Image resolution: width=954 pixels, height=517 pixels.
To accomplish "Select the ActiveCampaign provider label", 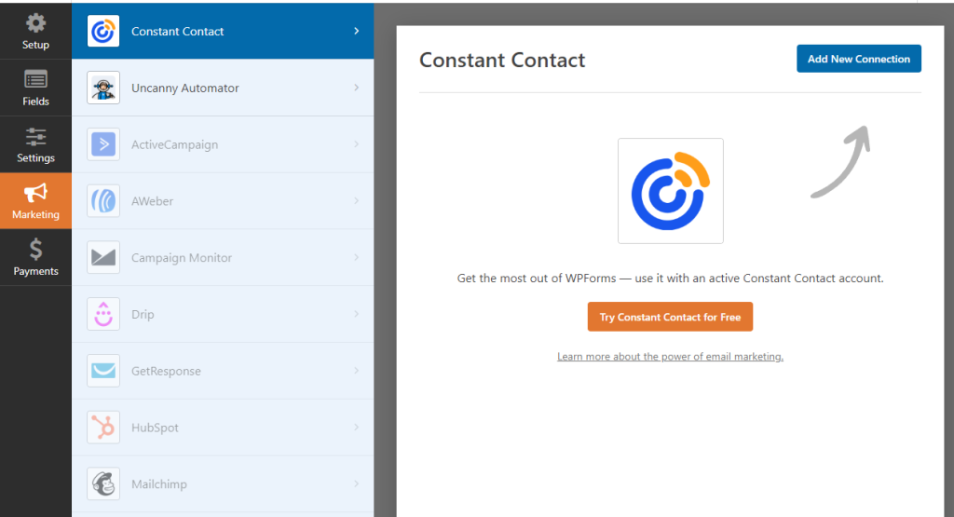I will 174,144.
